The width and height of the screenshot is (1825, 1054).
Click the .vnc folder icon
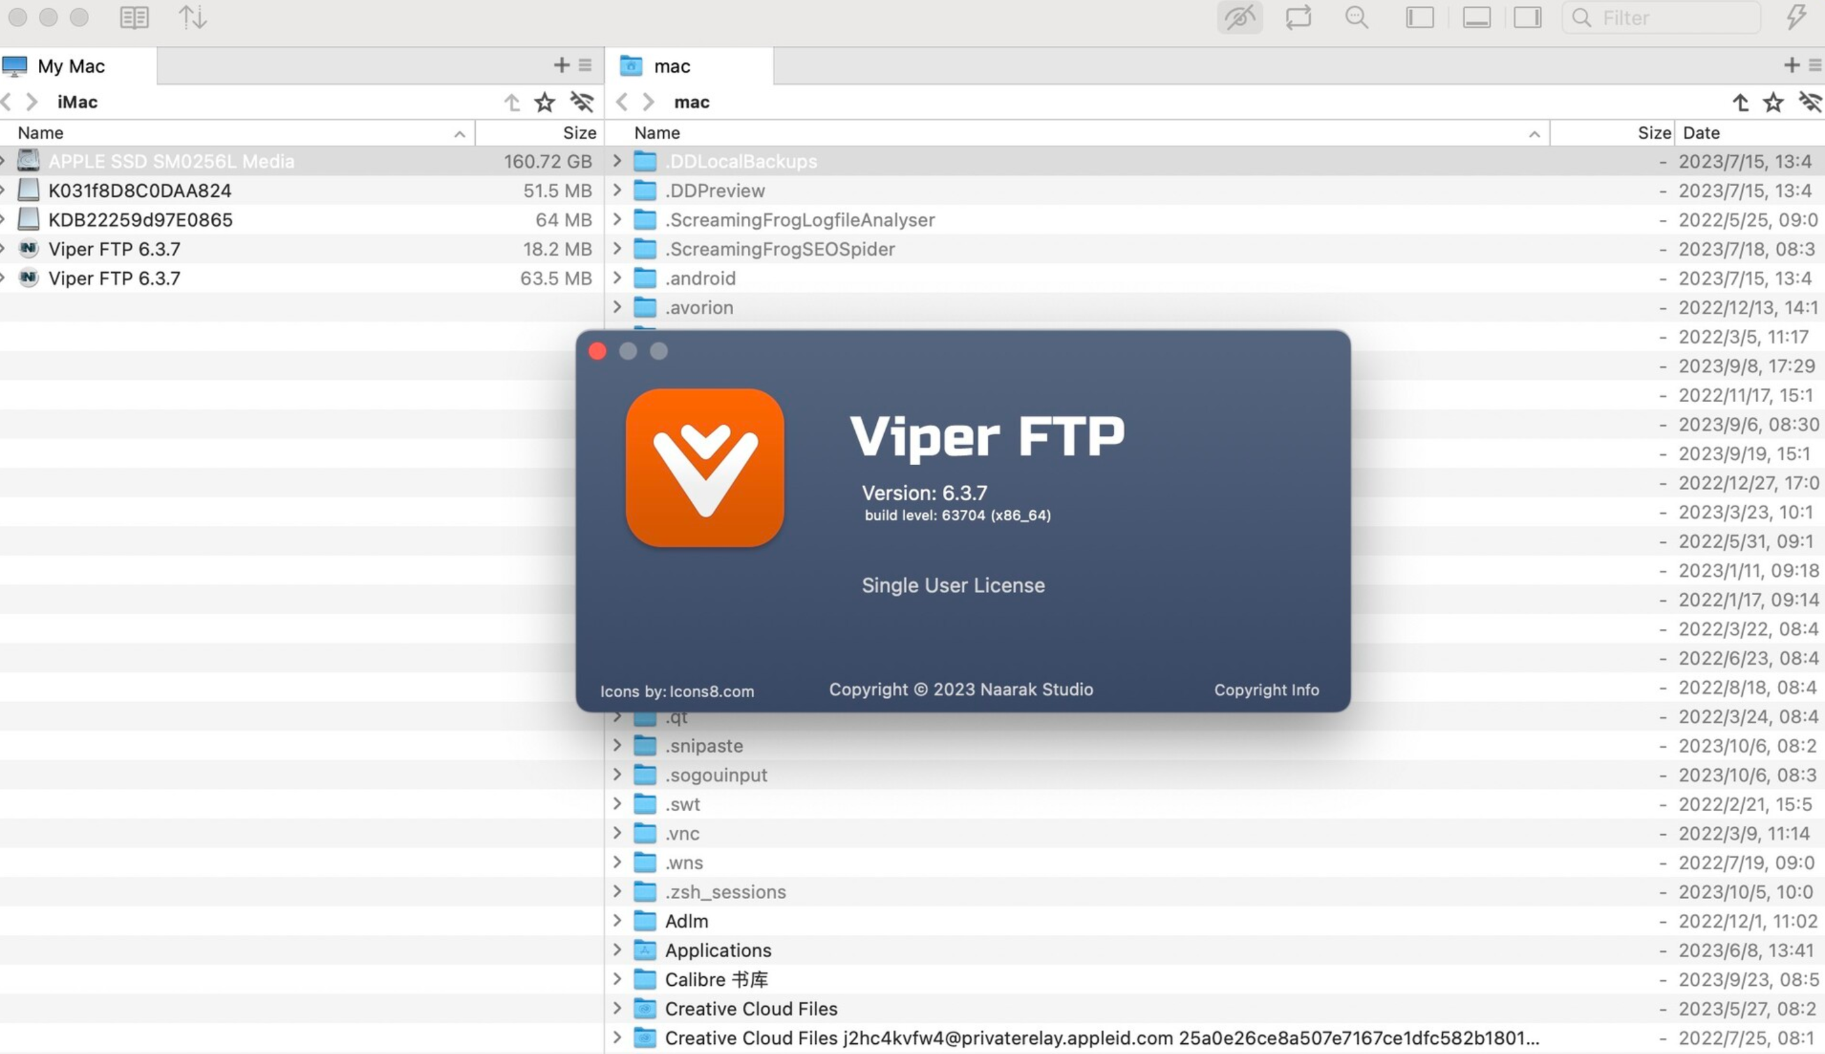coord(645,832)
